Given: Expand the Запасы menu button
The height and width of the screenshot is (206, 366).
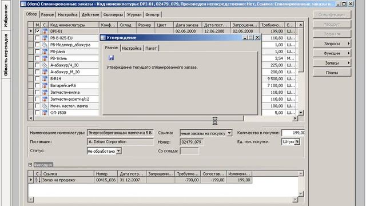Looking at the screenshot, I should (332, 63).
